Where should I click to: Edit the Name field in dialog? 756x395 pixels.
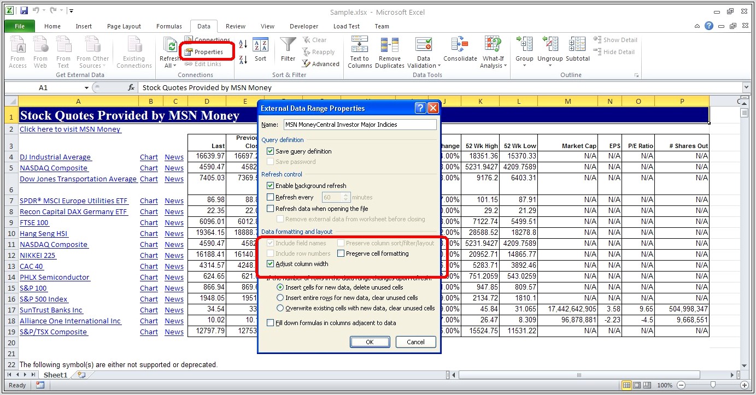click(x=360, y=125)
